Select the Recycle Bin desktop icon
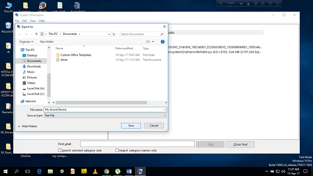The image size is (313, 176). click(7, 27)
